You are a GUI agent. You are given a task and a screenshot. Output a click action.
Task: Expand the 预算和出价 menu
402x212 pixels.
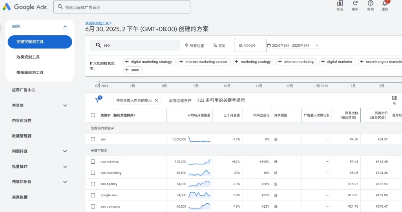click(65, 182)
